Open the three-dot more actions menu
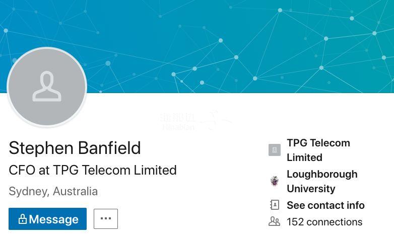This screenshot has width=394, height=241. click(106, 219)
